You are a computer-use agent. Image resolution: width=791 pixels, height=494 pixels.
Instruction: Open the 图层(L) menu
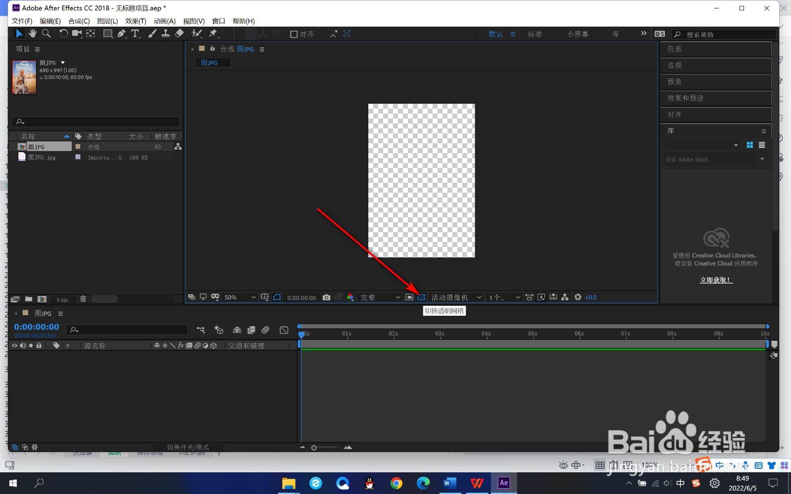(x=107, y=21)
